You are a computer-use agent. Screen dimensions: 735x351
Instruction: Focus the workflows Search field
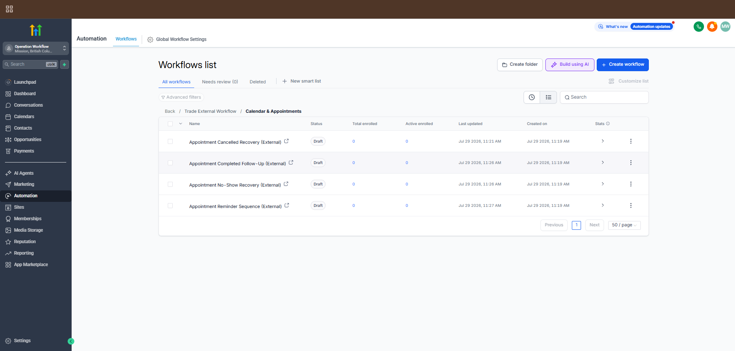(604, 97)
